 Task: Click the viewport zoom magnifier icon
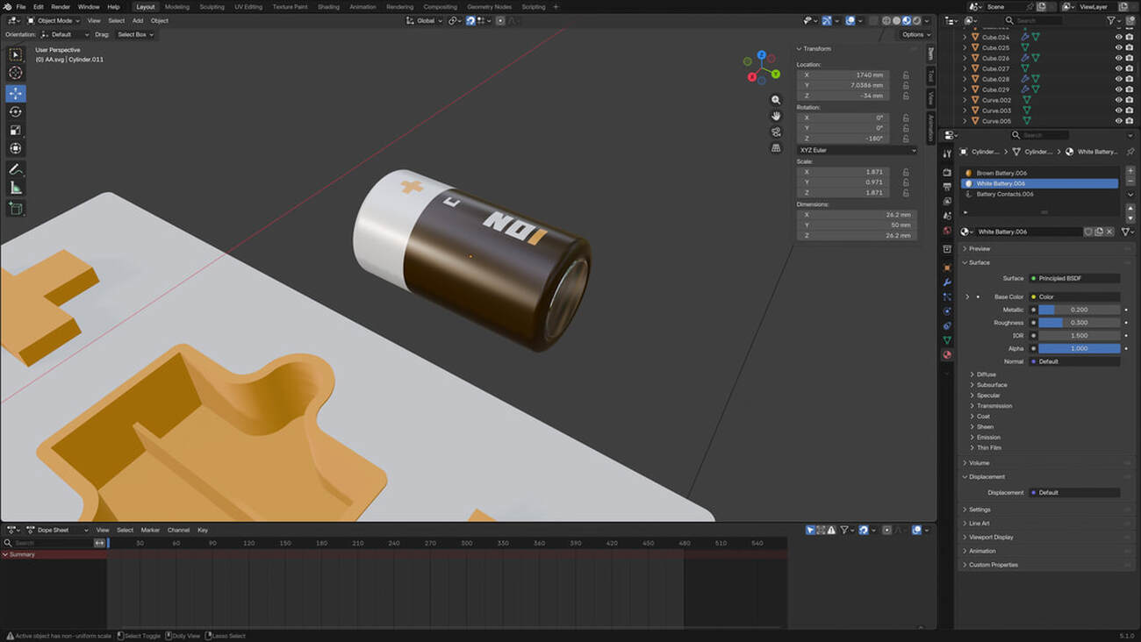click(x=776, y=100)
